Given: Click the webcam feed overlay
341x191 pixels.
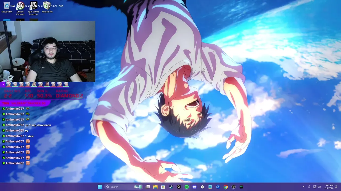Looking at the screenshot, I should (x=47, y=51).
